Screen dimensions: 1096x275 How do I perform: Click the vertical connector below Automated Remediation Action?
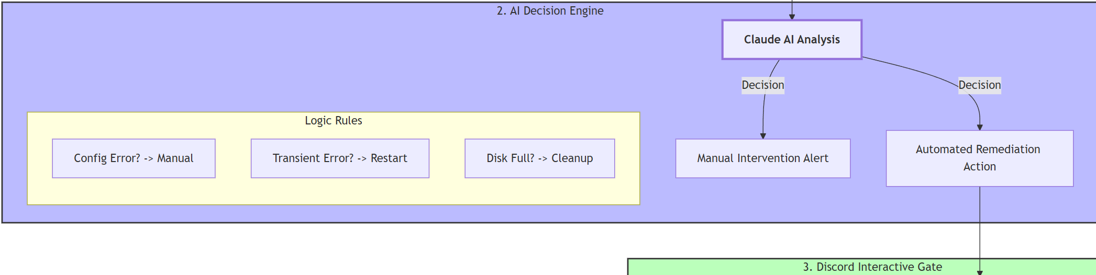[980, 225]
